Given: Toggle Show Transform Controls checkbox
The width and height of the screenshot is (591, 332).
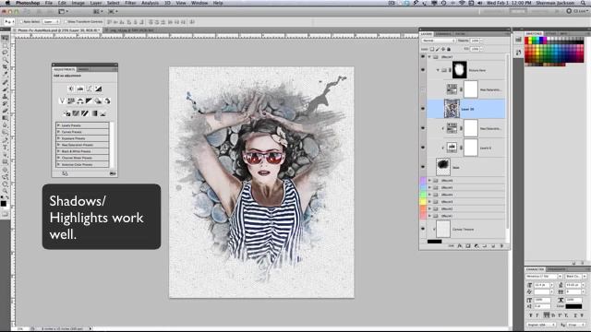Looking at the screenshot, I should tap(65, 22).
